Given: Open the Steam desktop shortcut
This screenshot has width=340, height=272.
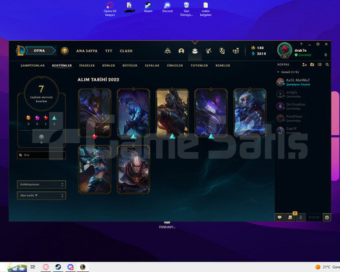Looking at the screenshot, I should coord(148,7).
